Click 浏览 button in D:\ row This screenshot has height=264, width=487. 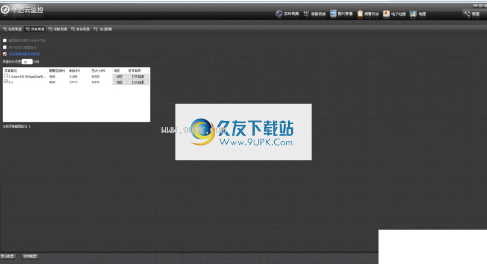[119, 82]
